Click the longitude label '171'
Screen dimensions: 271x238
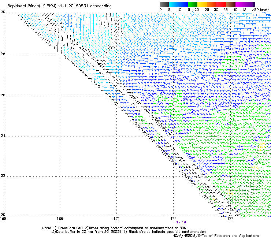tap(116, 219)
